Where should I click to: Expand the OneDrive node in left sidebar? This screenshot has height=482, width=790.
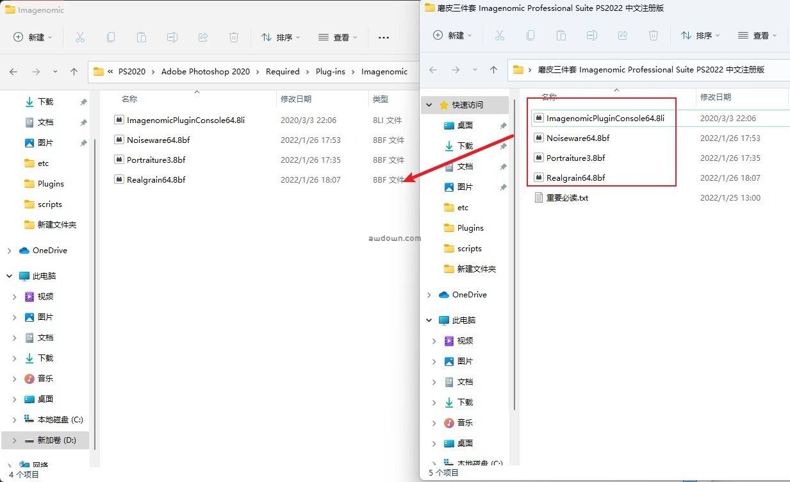click(x=9, y=251)
